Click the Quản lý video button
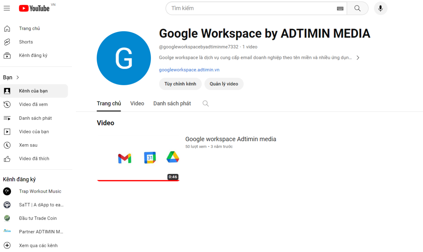423x252 pixels. [x=224, y=84]
